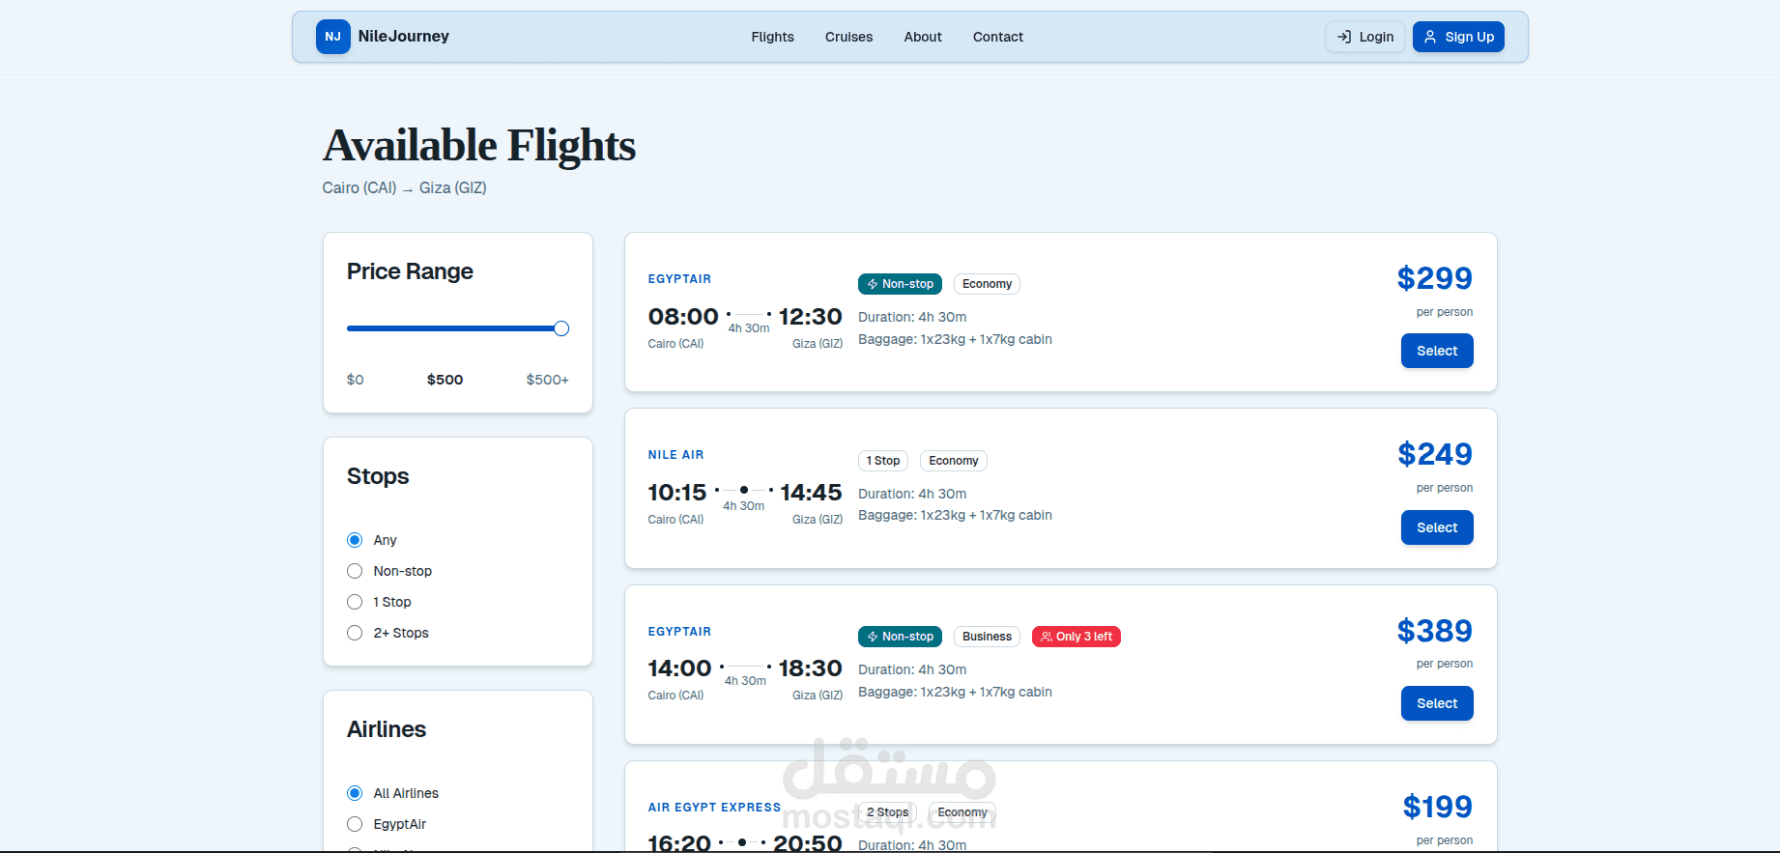Image resolution: width=1780 pixels, height=853 pixels.
Task: Select the EgyptAir airline filter
Action: point(355,824)
